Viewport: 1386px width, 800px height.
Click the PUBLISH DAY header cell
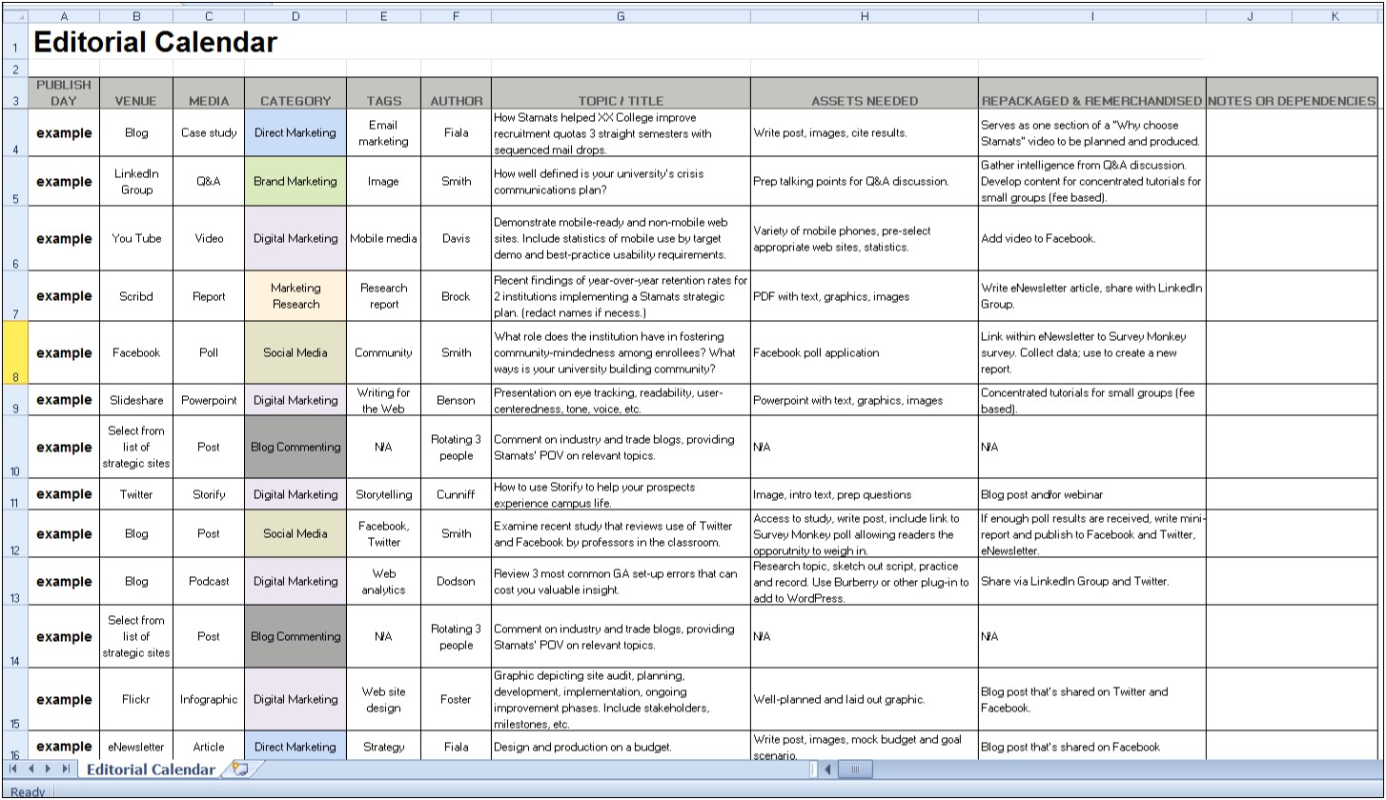(x=64, y=92)
